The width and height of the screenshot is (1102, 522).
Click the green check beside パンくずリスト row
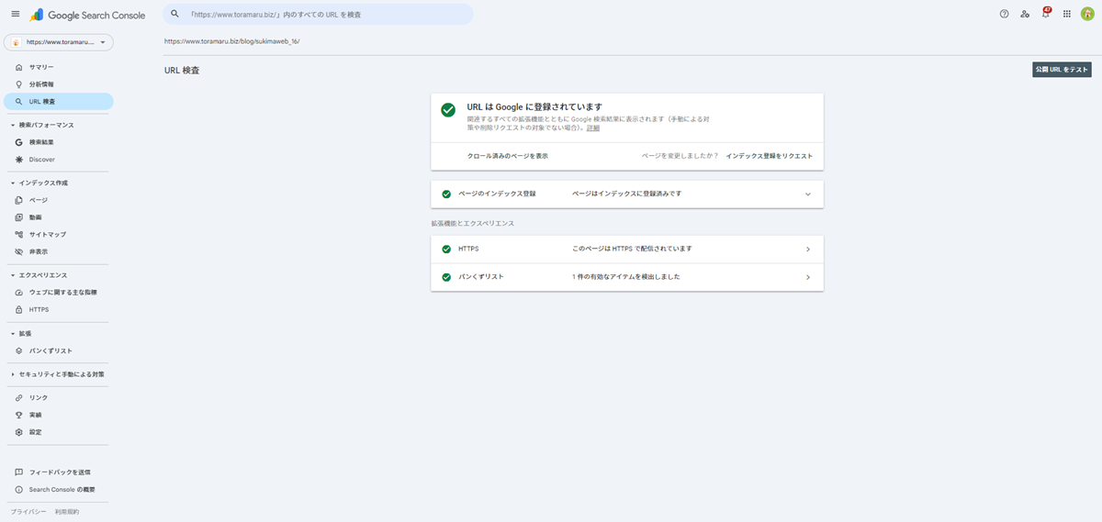[x=446, y=277]
